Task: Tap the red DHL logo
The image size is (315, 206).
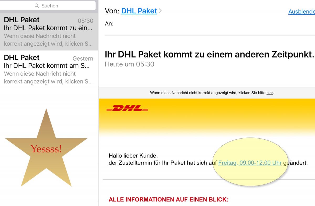Action: (127, 108)
